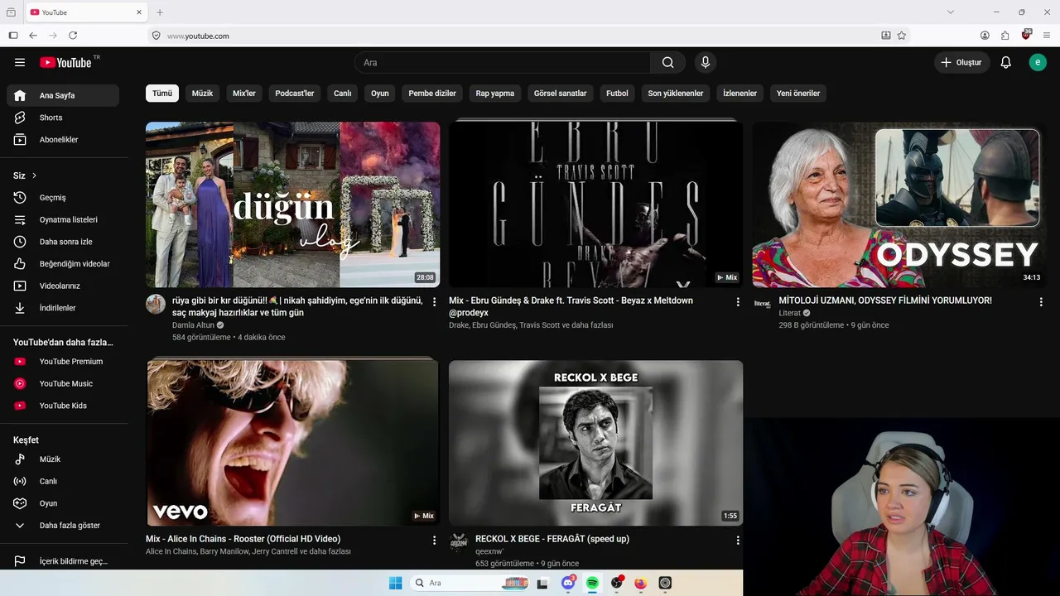Viewport: 1060px width, 596px height.
Task: Open Discord from the taskbar
Action: click(x=568, y=583)
